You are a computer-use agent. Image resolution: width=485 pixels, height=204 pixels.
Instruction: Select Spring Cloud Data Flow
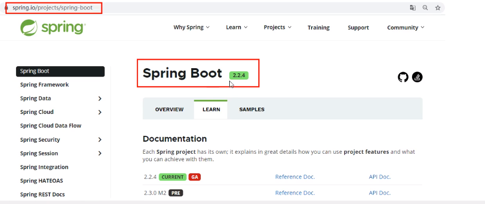[x=51, y=126]
